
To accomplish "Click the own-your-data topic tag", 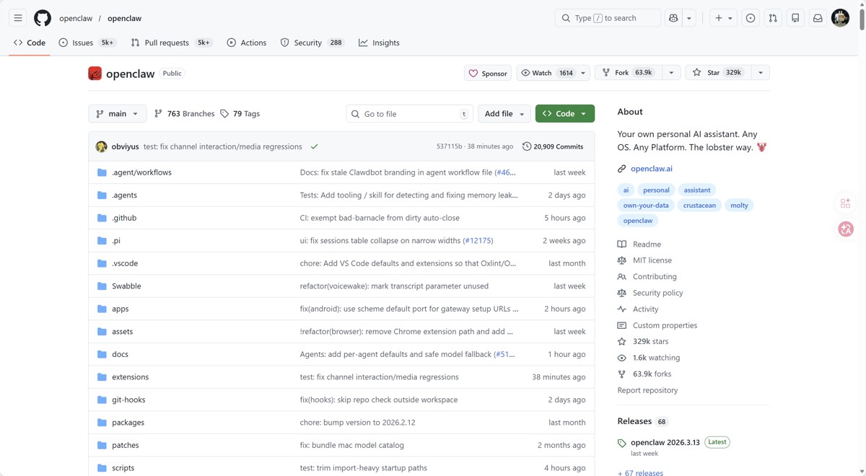I will point(646,206).
